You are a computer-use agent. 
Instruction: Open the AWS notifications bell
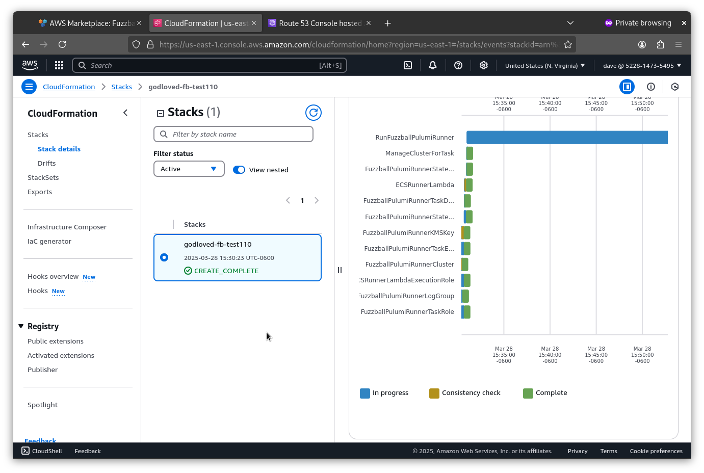pos(432,65)
